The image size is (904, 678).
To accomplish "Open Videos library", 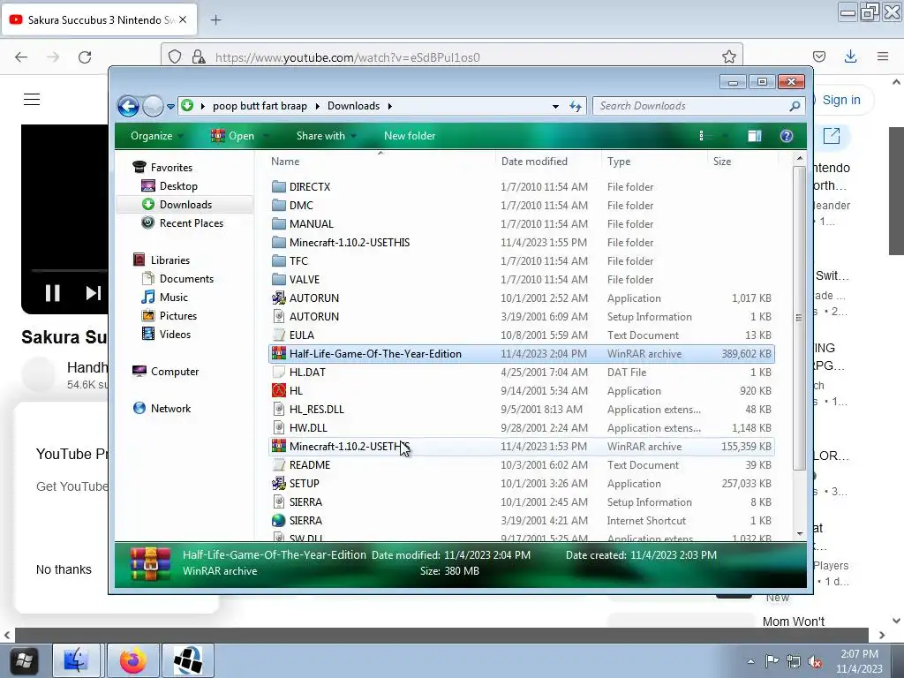I will pyautogui.click(x=175, y=335).
